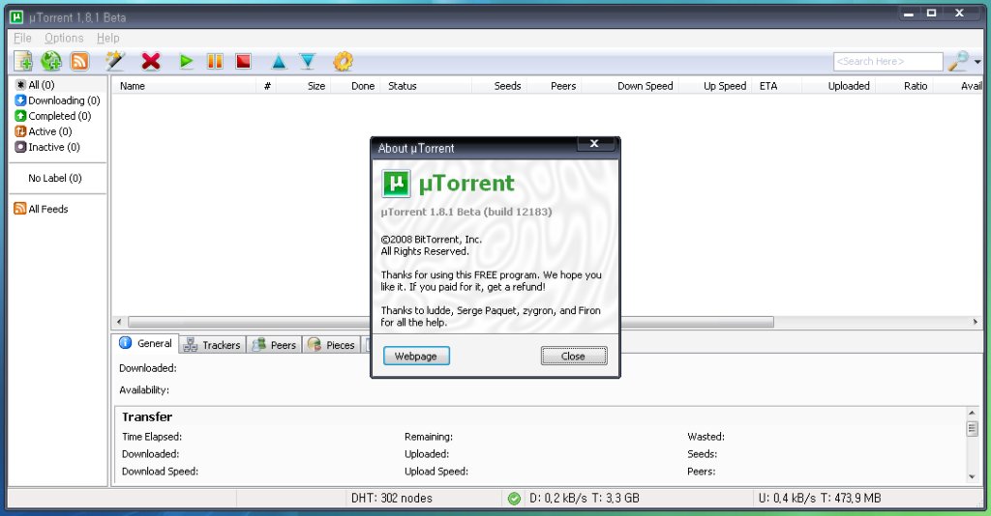Click the µTorrent title bar app icon

pyautogui.click(x=16, y=17)
